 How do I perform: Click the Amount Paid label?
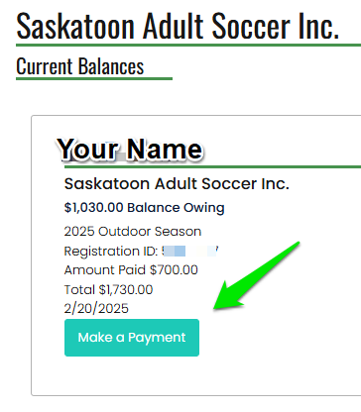point(106,270)
